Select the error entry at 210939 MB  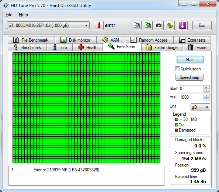(86, 170)
